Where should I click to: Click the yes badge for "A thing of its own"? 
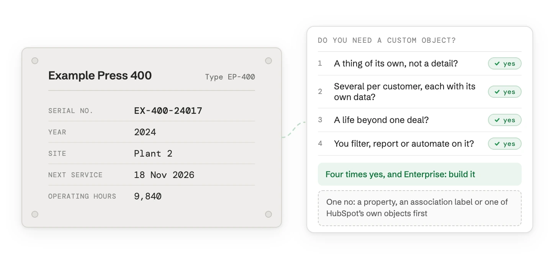pos(505,63)
